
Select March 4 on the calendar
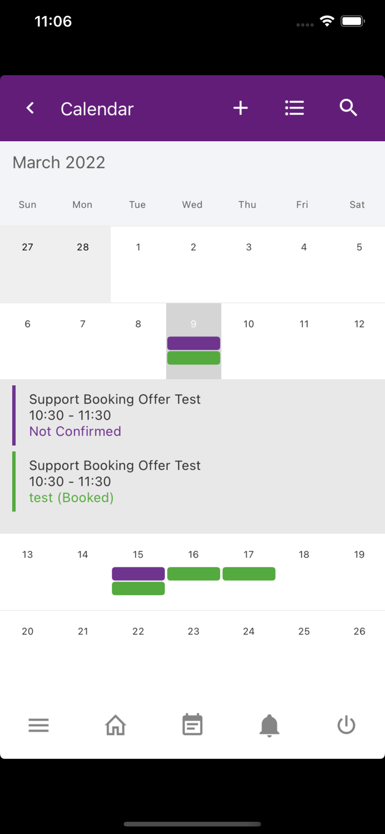(304, 247)
